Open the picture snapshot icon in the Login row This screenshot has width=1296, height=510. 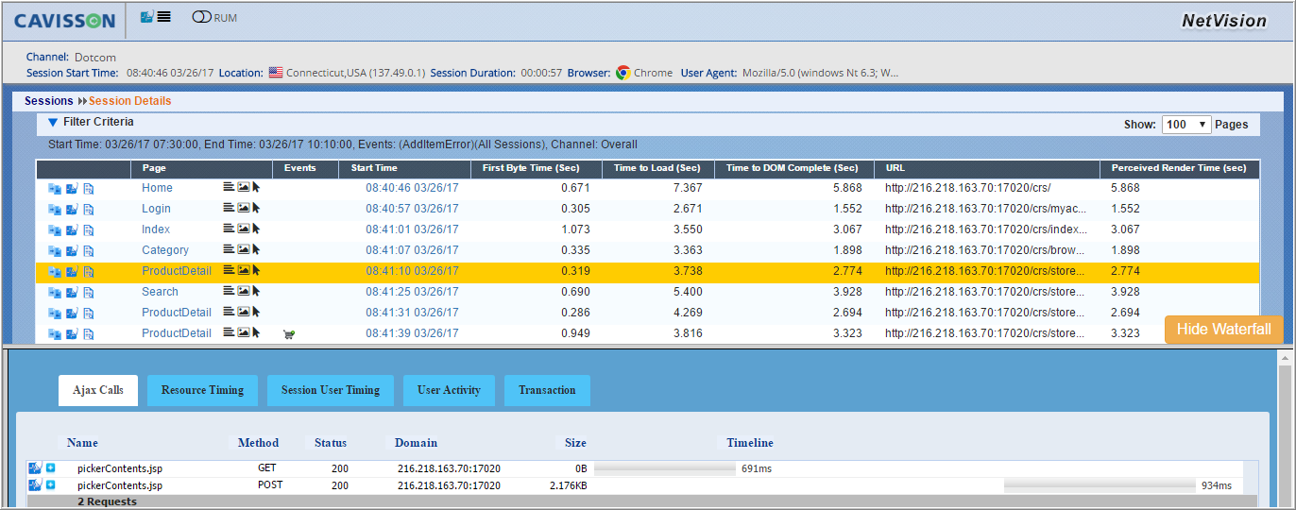point(243,208)
